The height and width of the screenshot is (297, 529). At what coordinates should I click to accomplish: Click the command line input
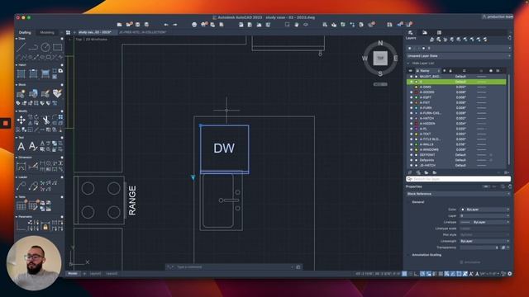tap(233, 267)
